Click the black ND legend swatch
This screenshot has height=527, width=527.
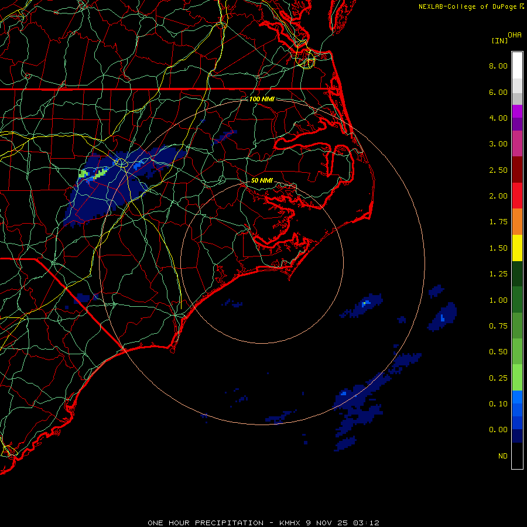[x=517, y=456]
